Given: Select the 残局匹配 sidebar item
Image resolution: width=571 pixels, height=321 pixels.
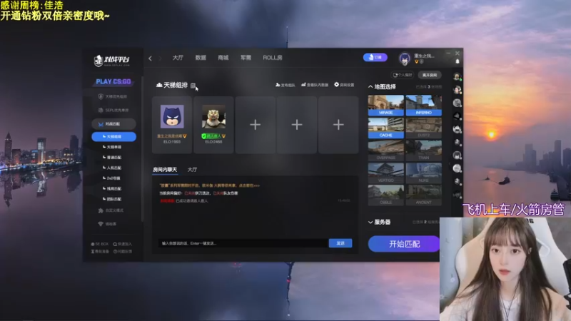Looking at the screenshot, I should 113,188.
